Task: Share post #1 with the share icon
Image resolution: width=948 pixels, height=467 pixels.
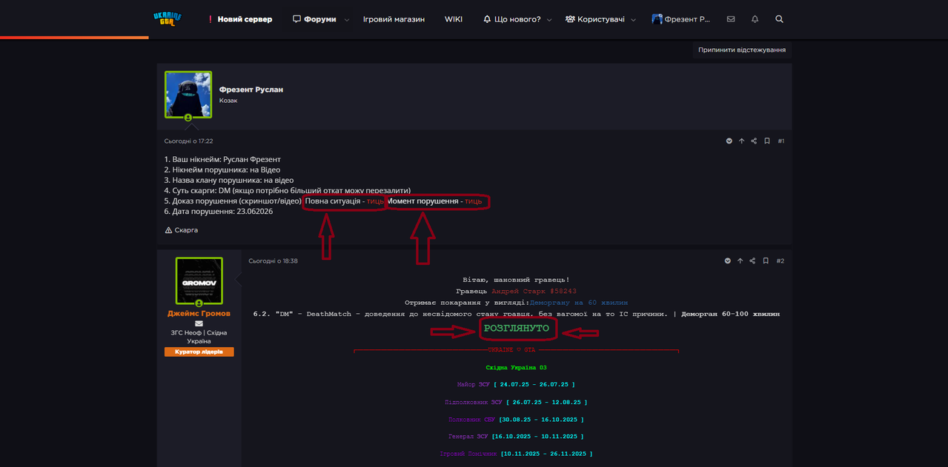Action: tap(754, 141)
